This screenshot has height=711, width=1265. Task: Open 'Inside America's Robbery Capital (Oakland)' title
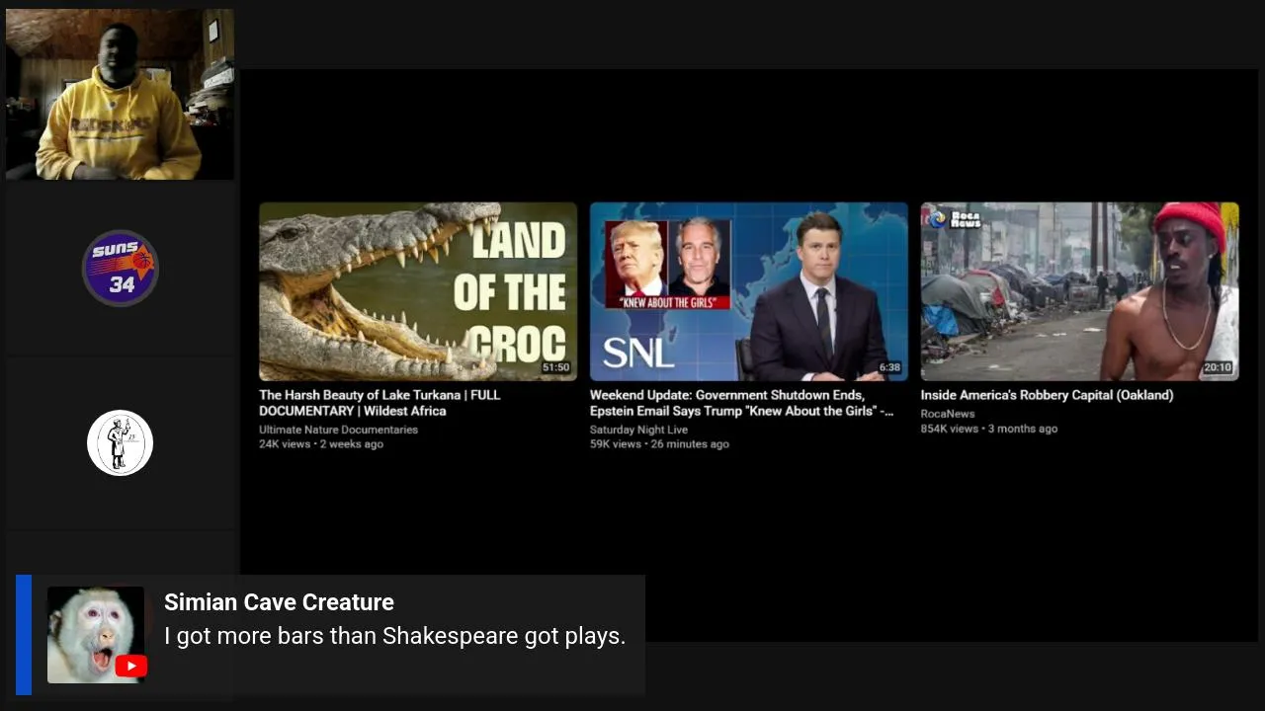(1047, 395)
